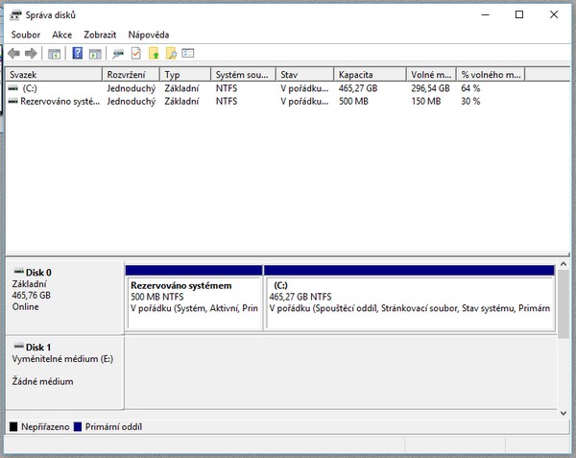The height and width of the screenshot is (458, 576).
Task: Click the folder with magnifier icon
Action: (171, 54)
